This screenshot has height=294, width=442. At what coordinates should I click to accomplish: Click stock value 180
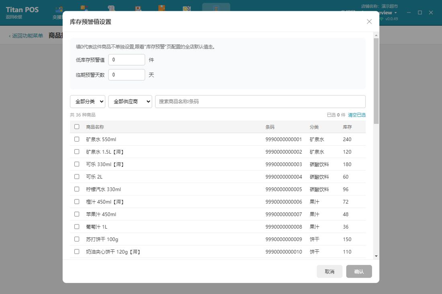[x=347, y=164]
